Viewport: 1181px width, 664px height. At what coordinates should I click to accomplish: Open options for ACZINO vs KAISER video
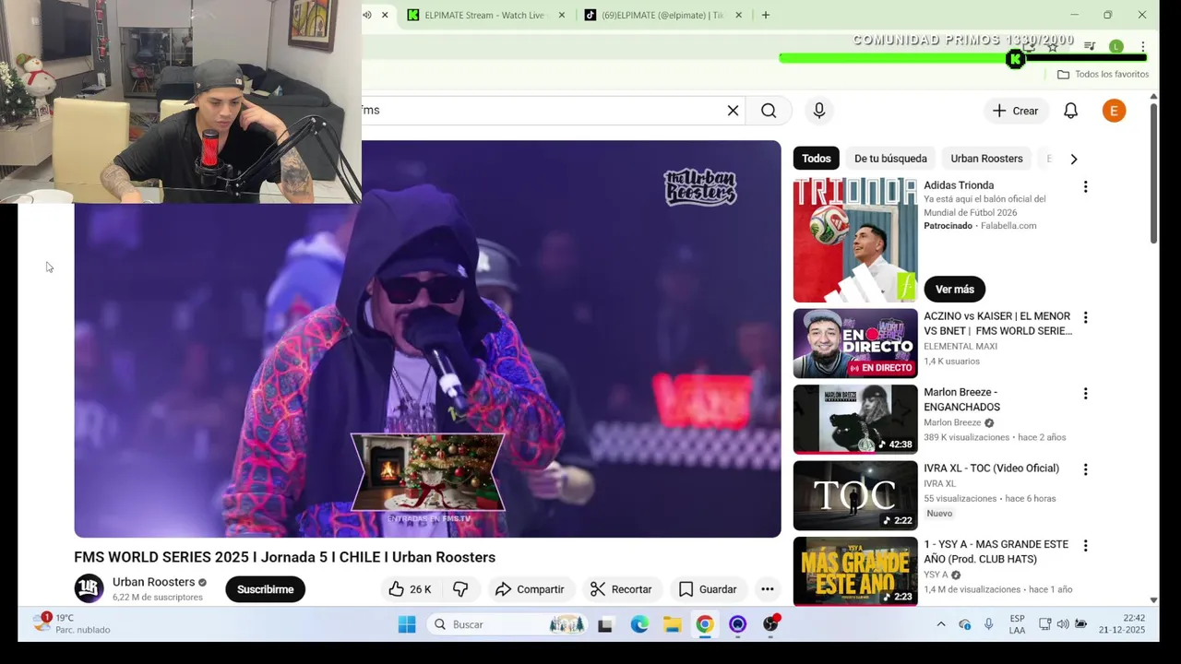(x=1085, y=318)
